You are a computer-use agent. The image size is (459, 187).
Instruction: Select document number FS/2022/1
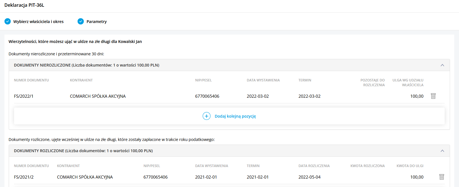coord(24,96)
